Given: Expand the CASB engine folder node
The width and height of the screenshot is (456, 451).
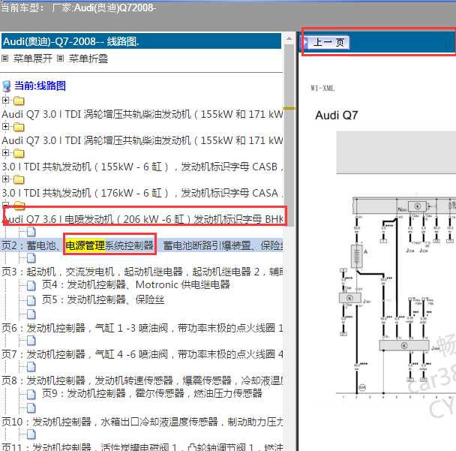Looking at the screenshot, I should point(5,153).
